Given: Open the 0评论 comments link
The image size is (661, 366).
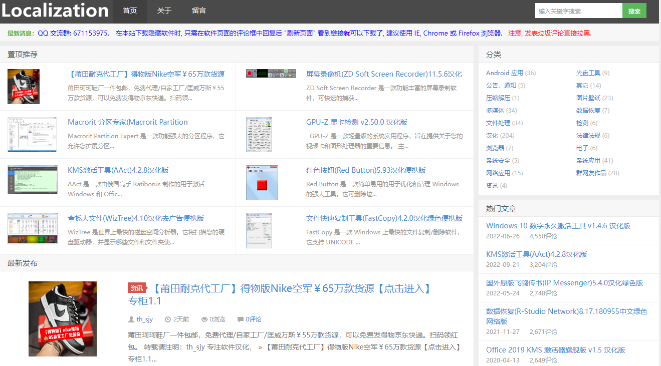Looking at the screenshot, I should pyautogui.click(x=254, y=319).
